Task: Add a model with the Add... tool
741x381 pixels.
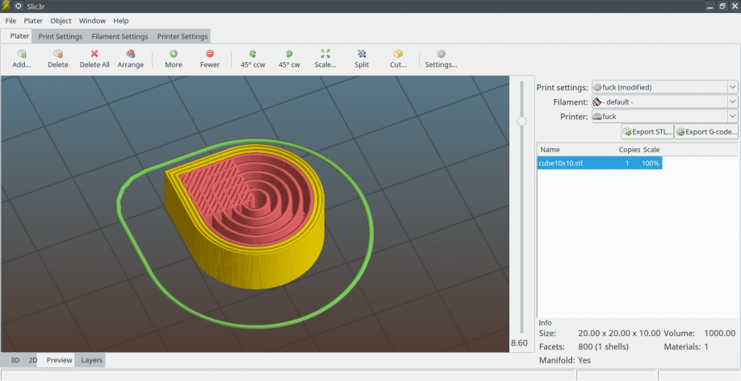Action: click(x=21, y=59)
